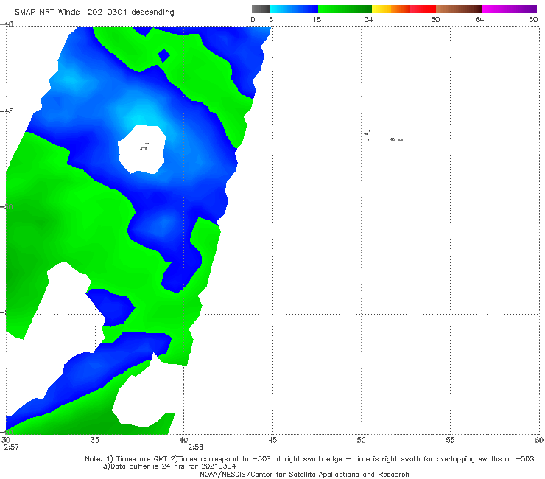Viewport: 545px width, 479px height.
Task: Click the "50" label under the color bar
Action: click(x=435, y=19)
